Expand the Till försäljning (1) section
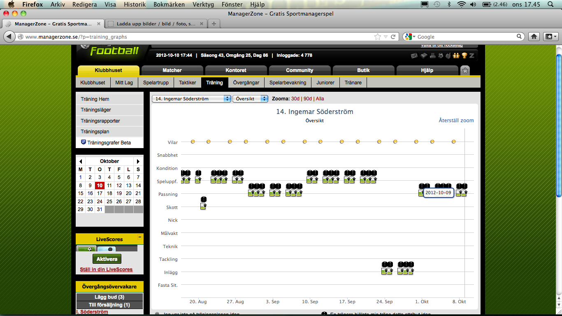This screenshot has width=562, height=316. [x=109, y=305]
